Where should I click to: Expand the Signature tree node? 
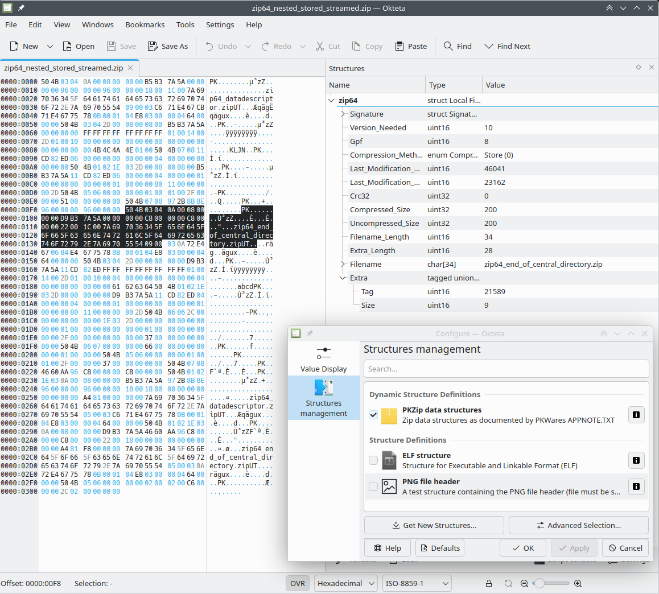[343, 114]
